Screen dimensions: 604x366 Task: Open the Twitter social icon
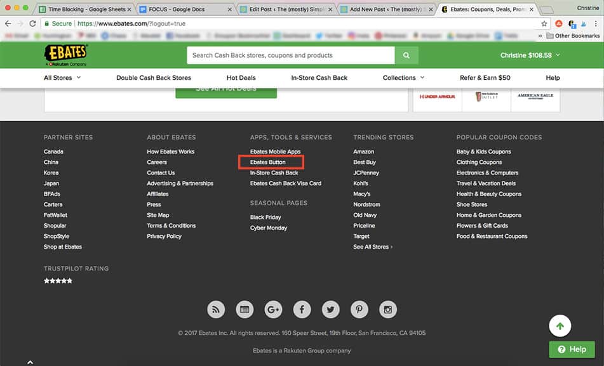pyautogui.click(x=330, y=310)
